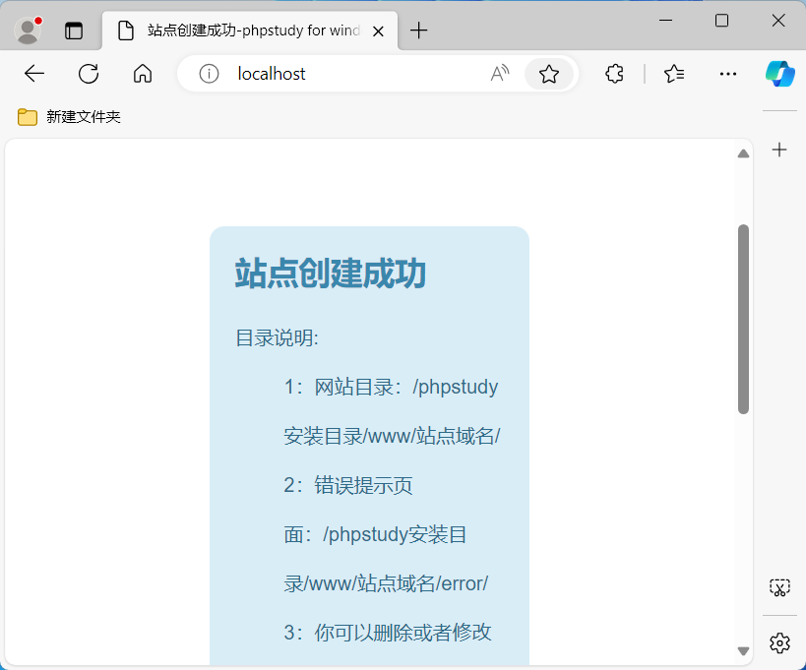Open the tab actions menu icon

[74, 30]
